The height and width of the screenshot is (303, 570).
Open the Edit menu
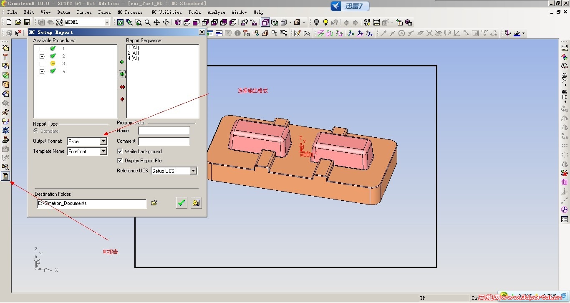point(29,12)
